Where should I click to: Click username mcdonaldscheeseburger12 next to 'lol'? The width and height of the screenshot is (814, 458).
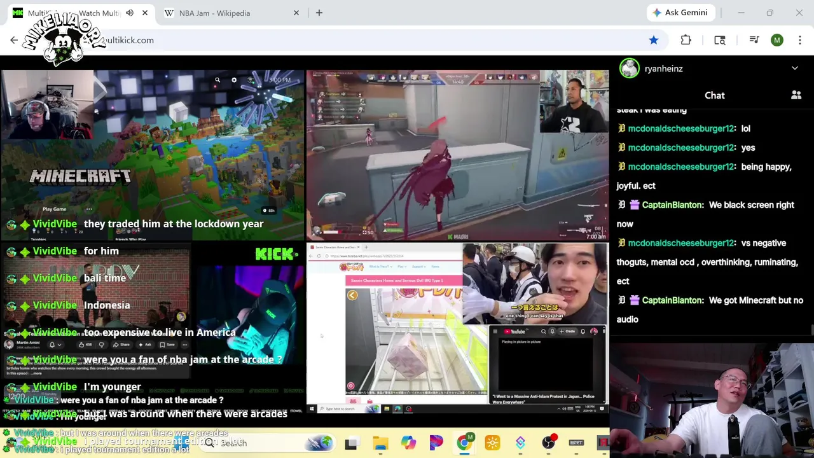coord(681,128)
